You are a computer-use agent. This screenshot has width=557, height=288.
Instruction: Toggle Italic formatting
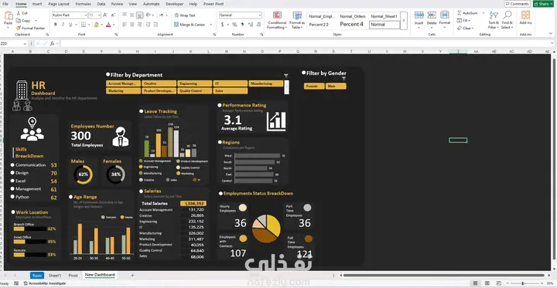coord(63,25)
